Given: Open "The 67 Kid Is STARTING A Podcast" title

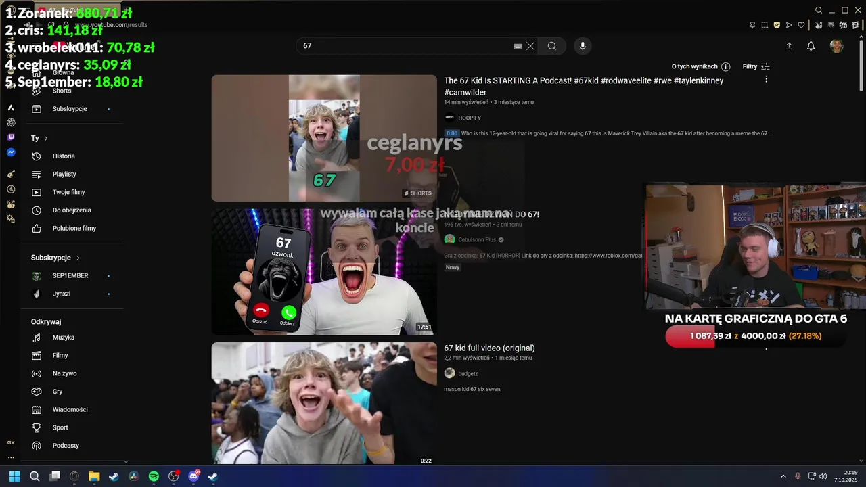Looking at the screenshot, I should pyautogui.click(x=584, y=86).
